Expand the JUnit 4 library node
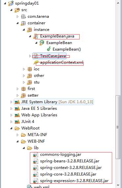 tap(11, 122)
